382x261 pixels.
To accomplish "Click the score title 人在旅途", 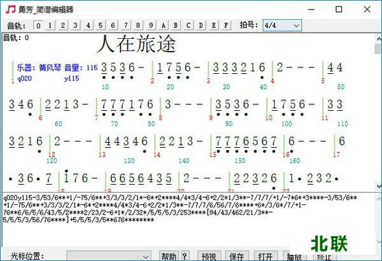I will point(136,44).
